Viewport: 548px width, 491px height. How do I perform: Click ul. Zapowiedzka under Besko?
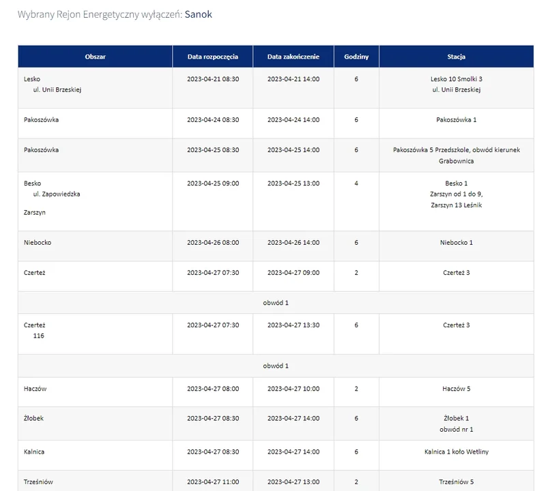(x=56, y=194)
